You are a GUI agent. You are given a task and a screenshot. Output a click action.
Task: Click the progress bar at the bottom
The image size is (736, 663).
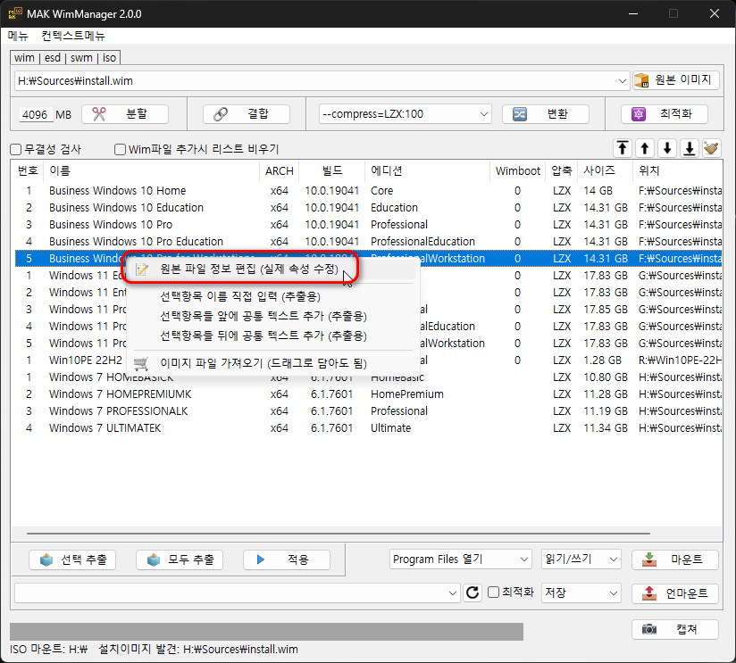[x=266, y=632]
